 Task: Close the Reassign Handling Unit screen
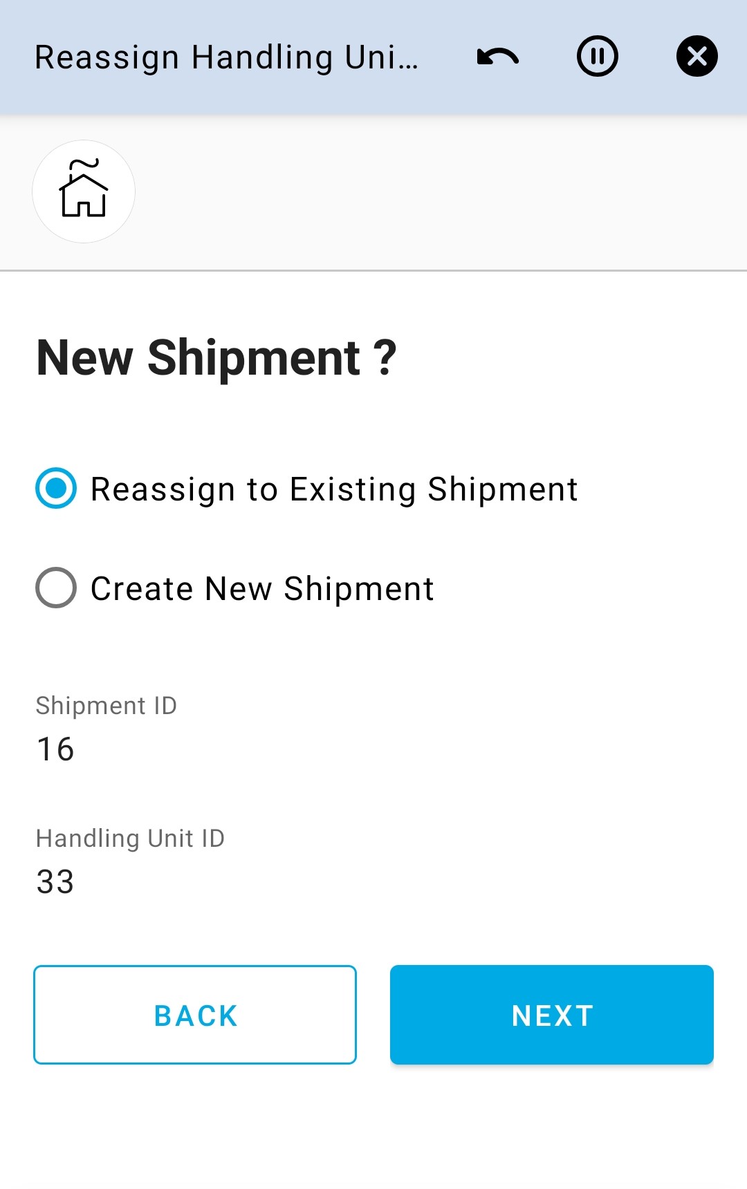(697, 57)
